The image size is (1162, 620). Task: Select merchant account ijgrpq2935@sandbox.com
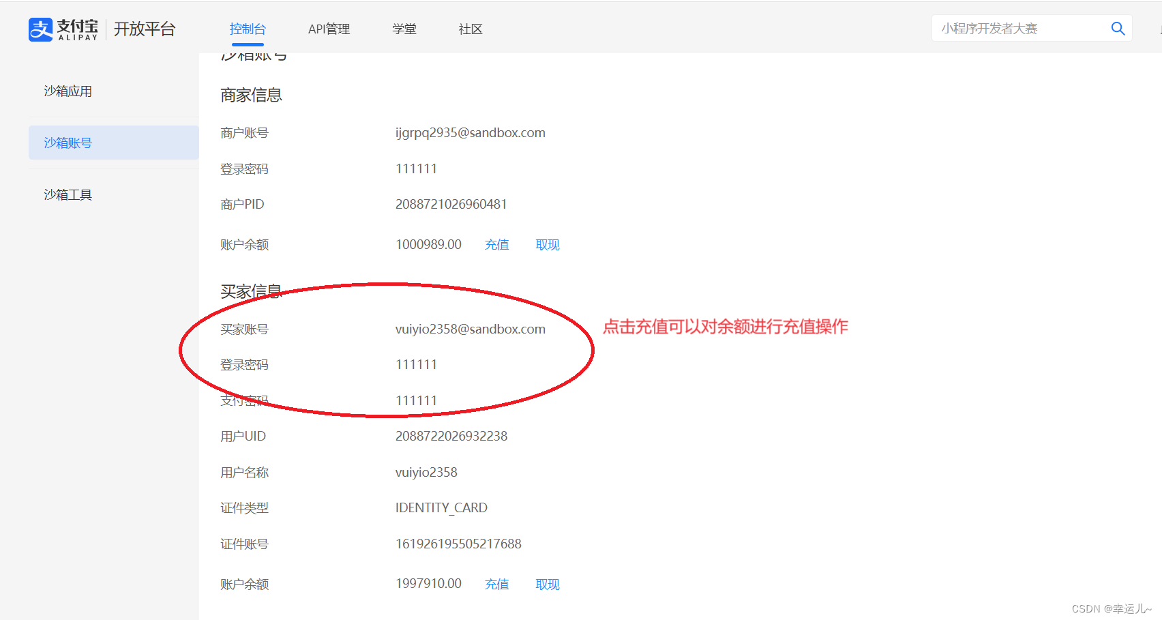click(x=471, y=133)
